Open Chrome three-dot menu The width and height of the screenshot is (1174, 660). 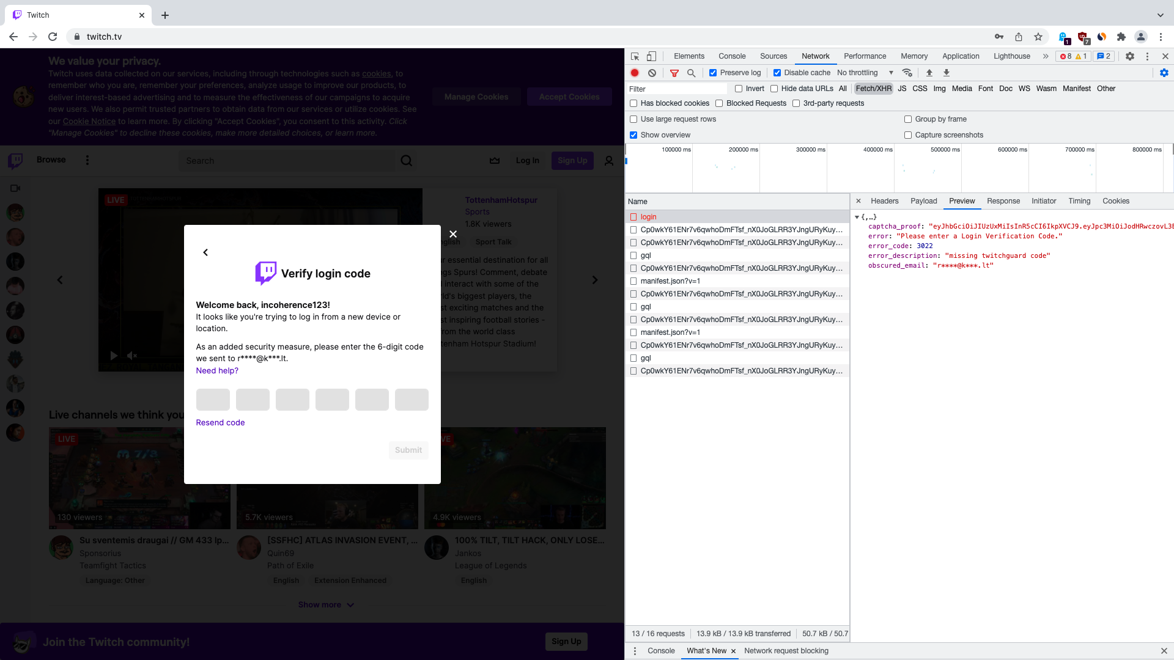click(x=1161, y=37)
